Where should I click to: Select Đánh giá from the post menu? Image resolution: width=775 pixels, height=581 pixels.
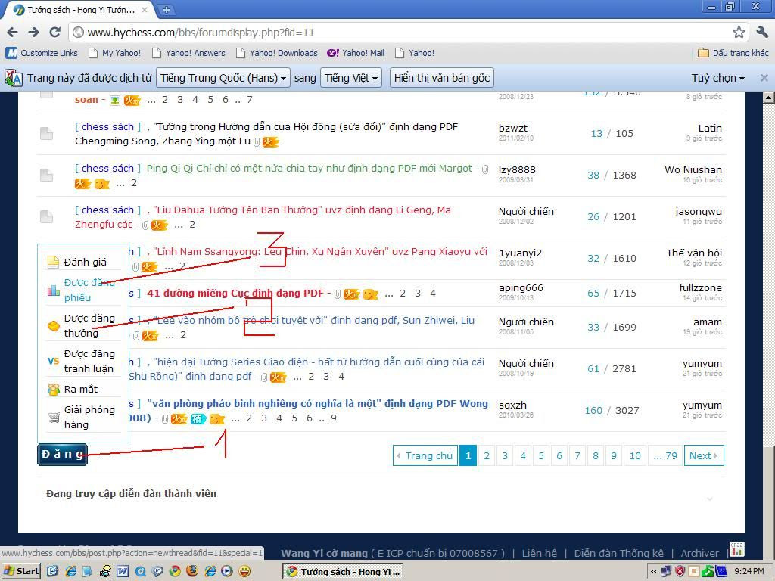coord(83,262)
